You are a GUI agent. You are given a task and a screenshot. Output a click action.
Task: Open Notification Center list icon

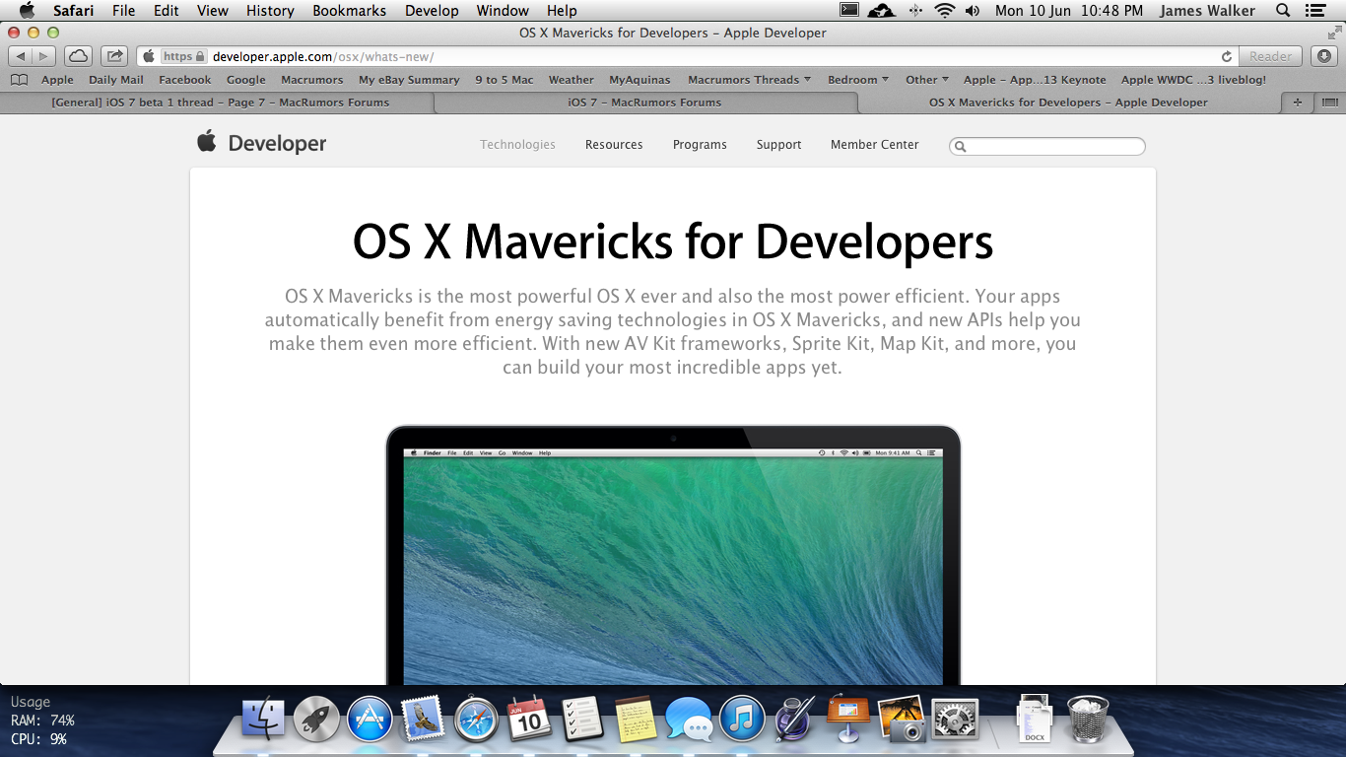(x=1315, y=11)
